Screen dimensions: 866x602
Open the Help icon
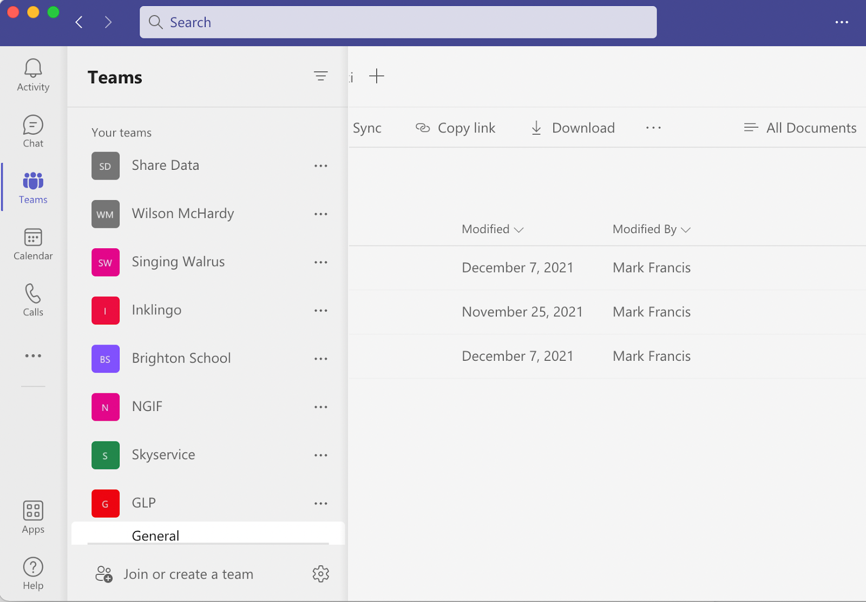pyautogui.click(x=33, y=574)
